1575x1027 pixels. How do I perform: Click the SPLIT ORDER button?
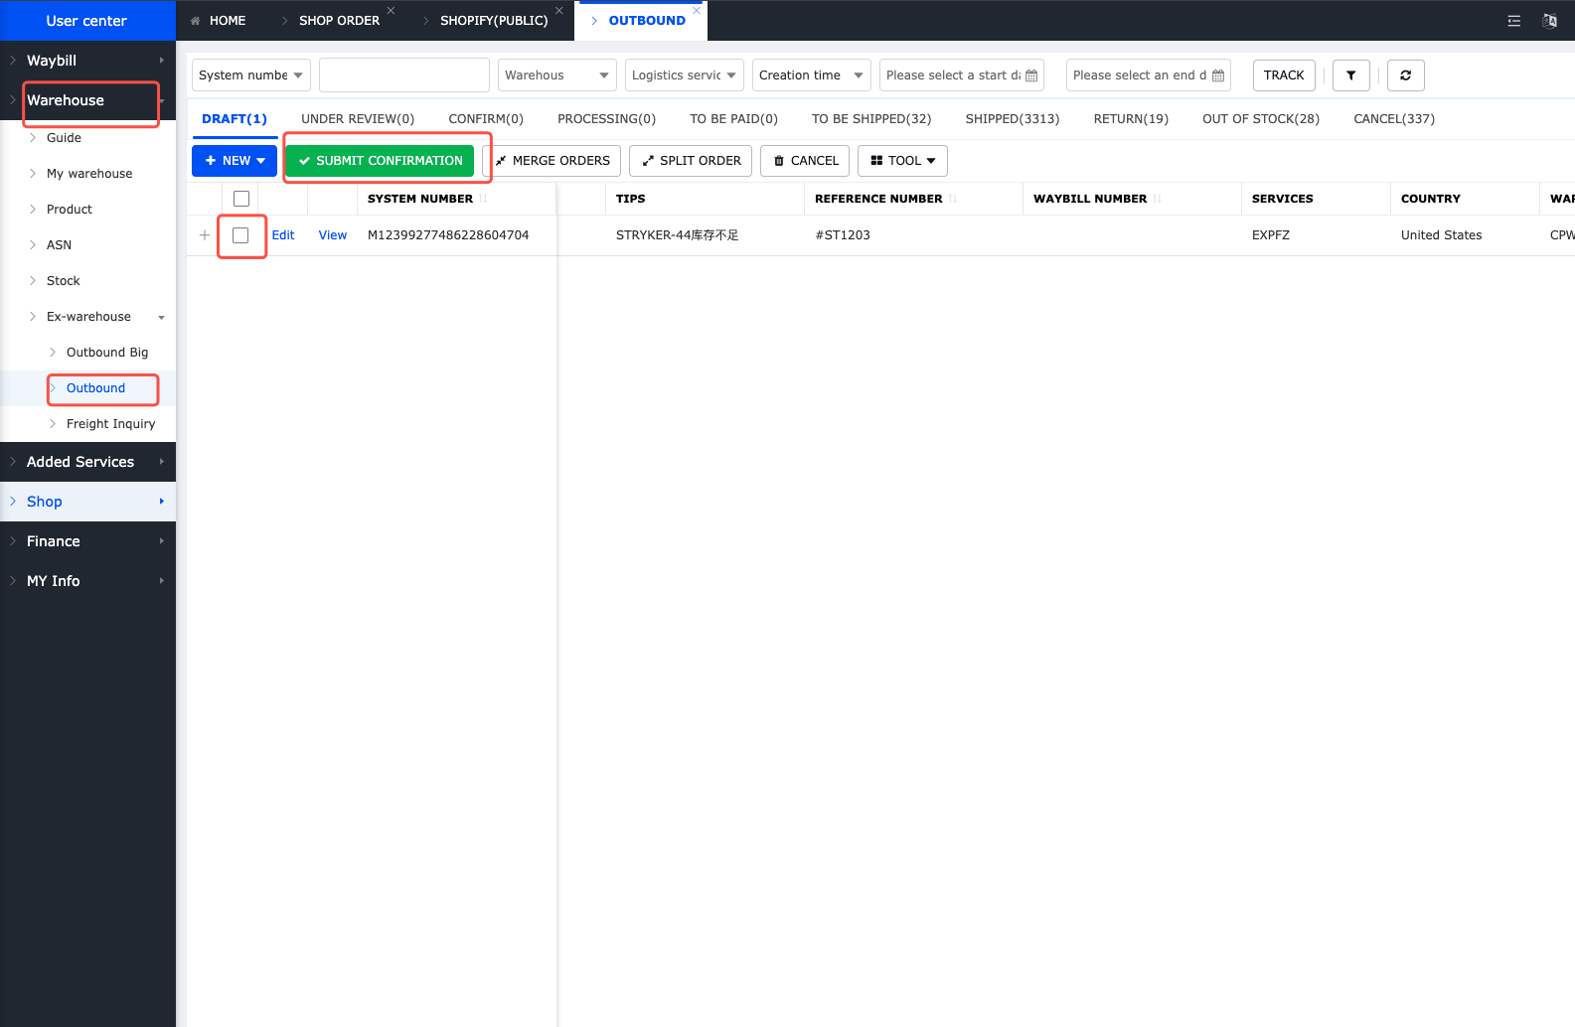tap(691, 161)
